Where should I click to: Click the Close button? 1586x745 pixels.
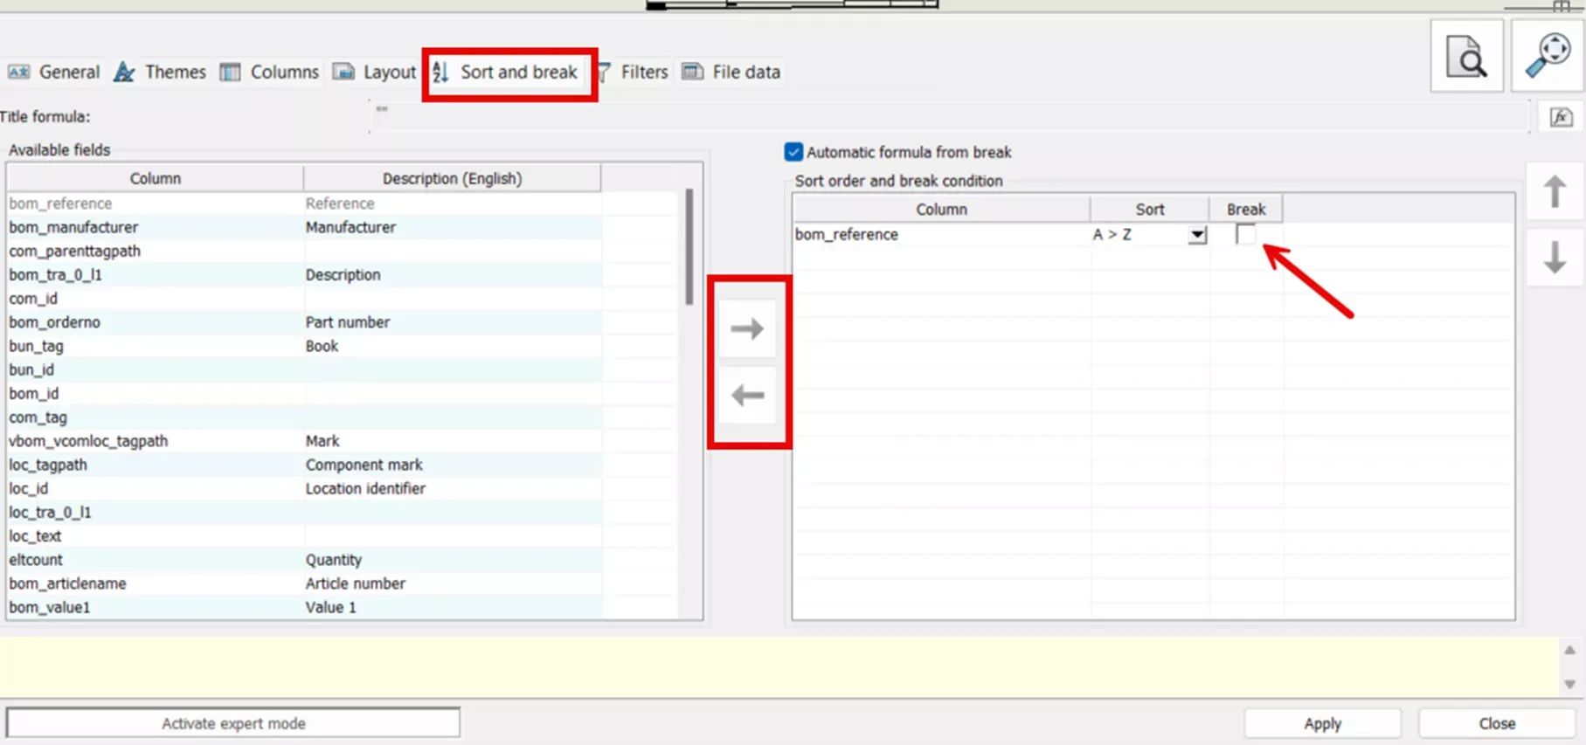(x=1497, y=723)
